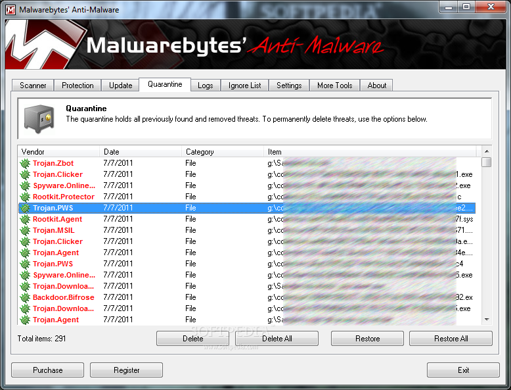Sort list by Vendor column header
Screen dimensions: 511x390
coord(58,152)
